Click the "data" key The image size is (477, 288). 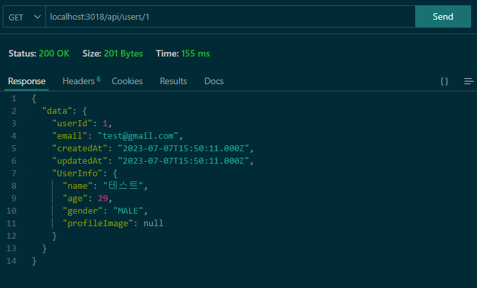click(x=57, y=110)
